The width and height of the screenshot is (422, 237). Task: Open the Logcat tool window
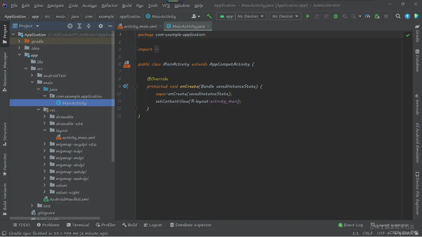153,225
